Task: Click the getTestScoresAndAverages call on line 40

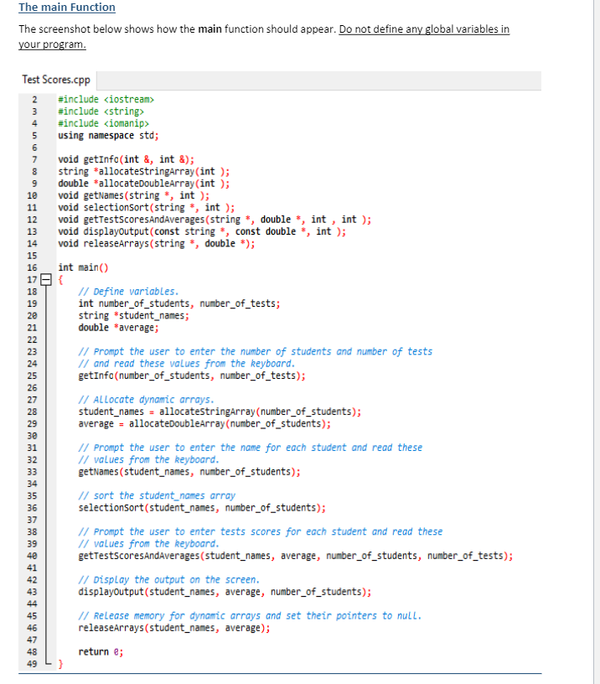Action: tap(296, 556)
